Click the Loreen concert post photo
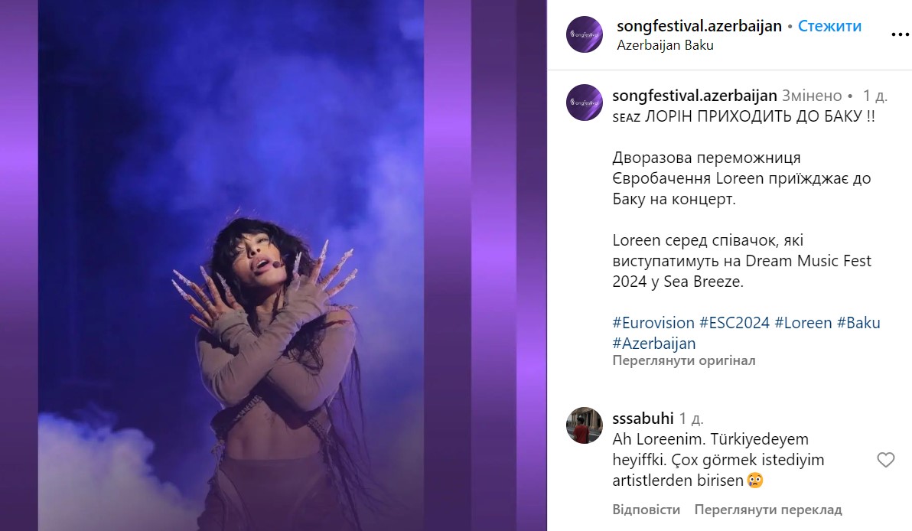The width and height of the screenshot is (912, 531). [273, 265]
